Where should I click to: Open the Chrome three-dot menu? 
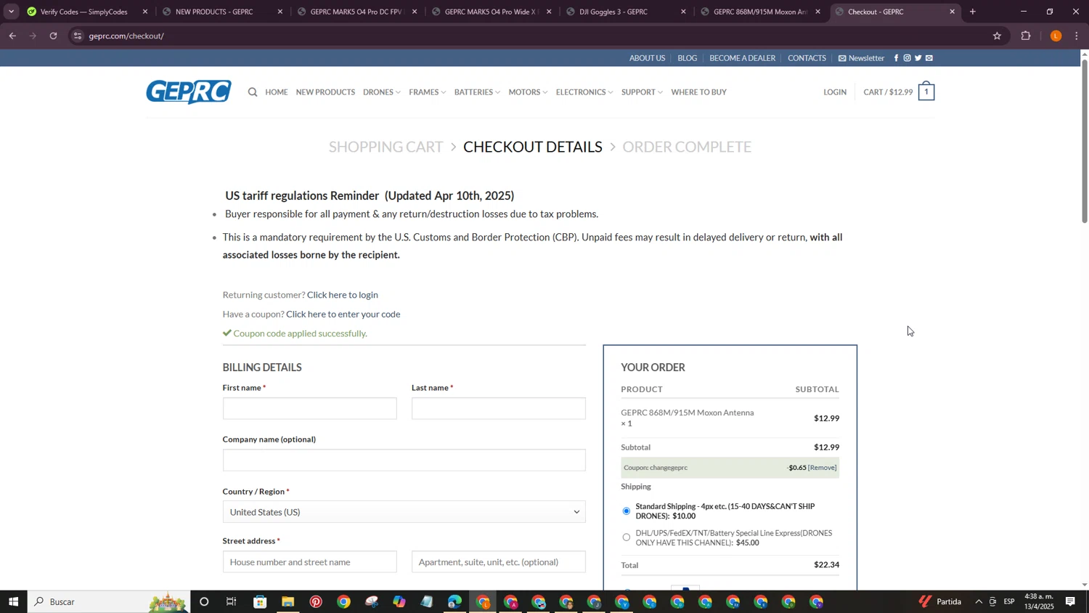point(1077,36)
